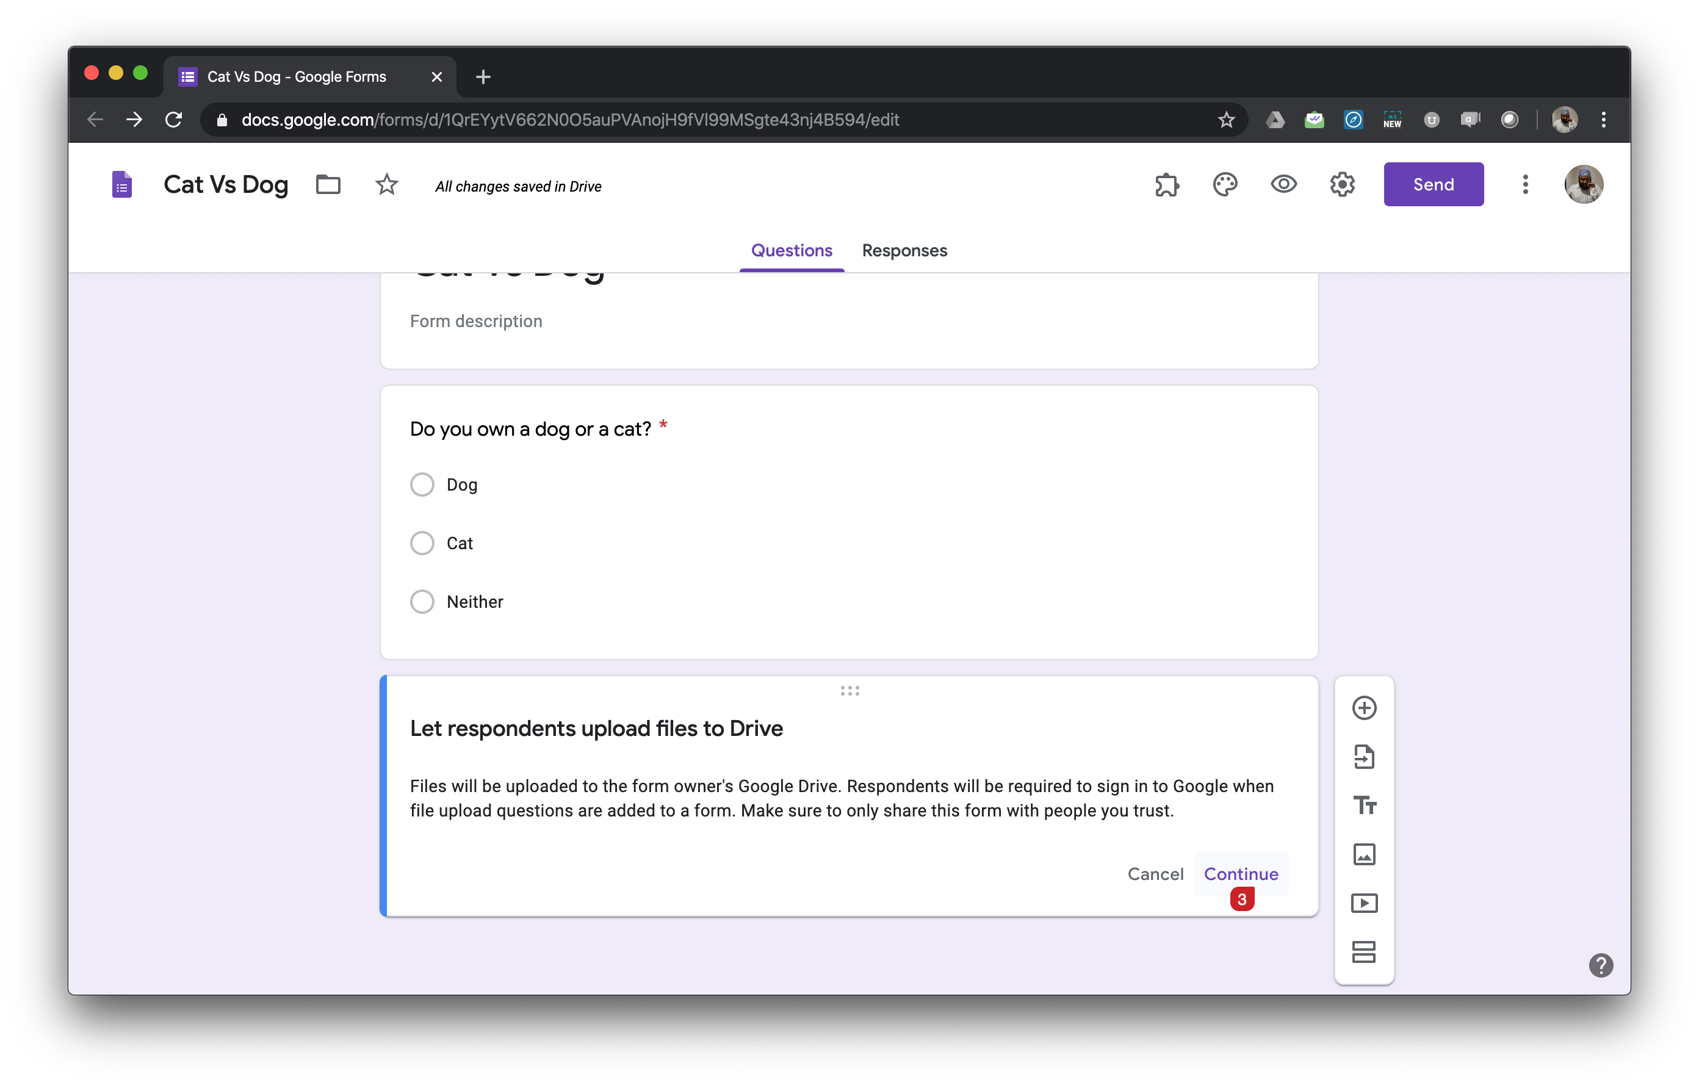
Task: Switch to the Responses tab
Action: pyautogui.click(x=904, y=250)
